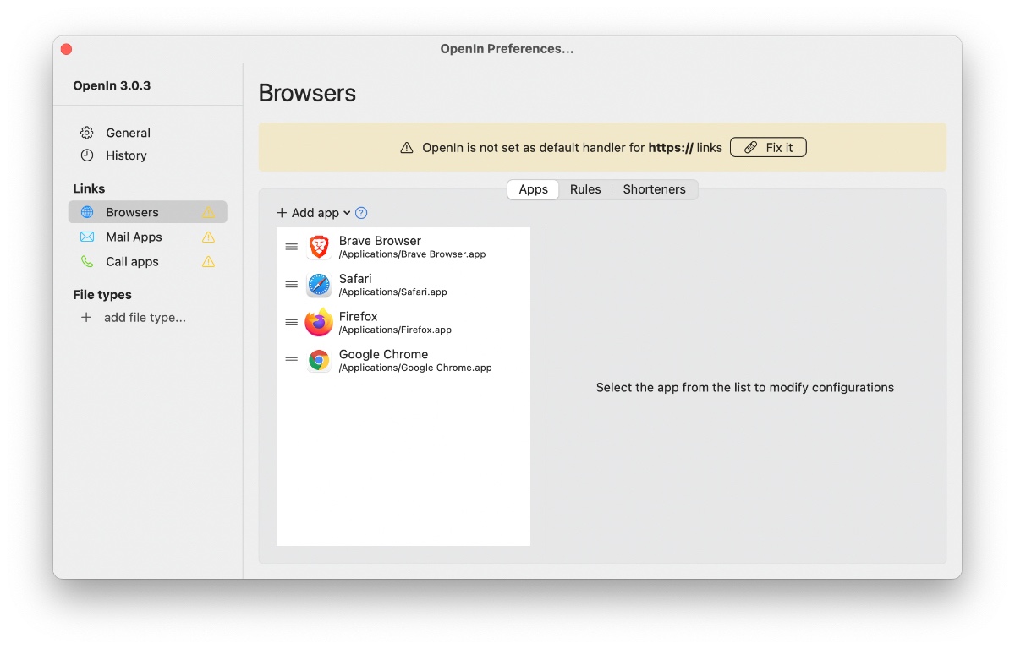Screen dimensions: 1015x649
Task: Open the Add app dropdown
Action: point(314,213)
